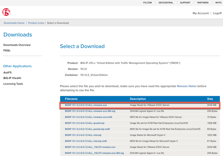This screenshot has height=156, width=223.
Task: Click the F5 logo icon
Action: coord(6,12)
